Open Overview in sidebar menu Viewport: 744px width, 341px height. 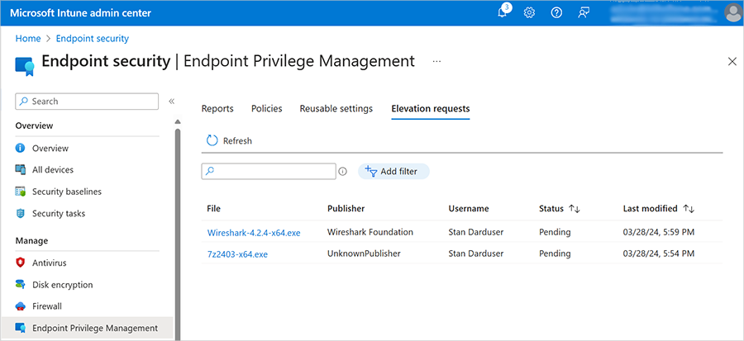(50, 149)
